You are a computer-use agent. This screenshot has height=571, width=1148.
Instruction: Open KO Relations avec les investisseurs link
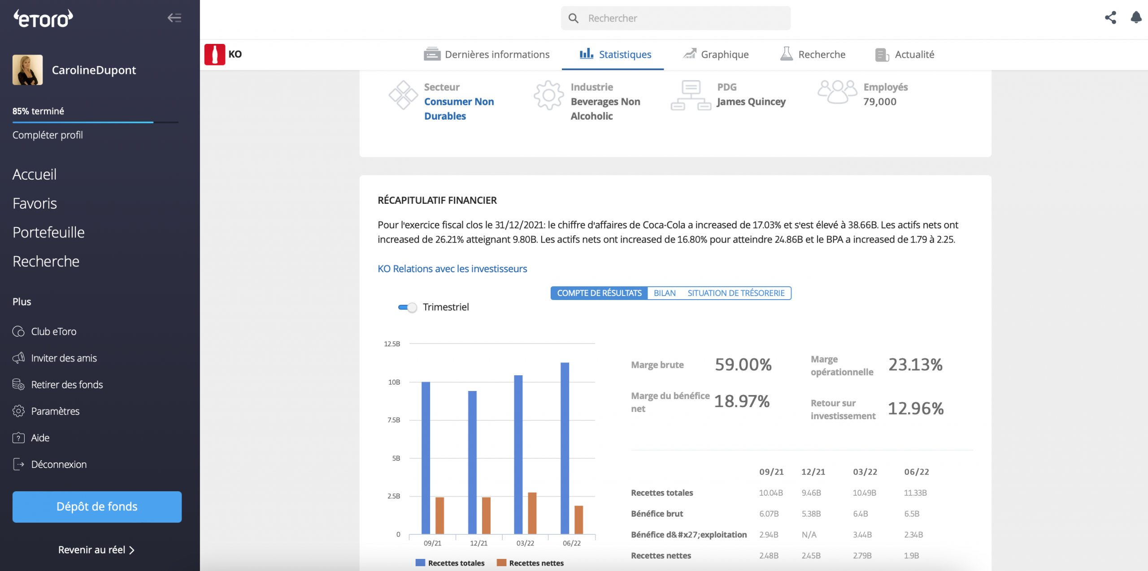pos(452,269)
